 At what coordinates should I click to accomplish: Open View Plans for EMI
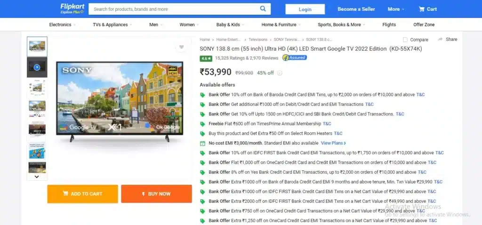tap(333, 143)
